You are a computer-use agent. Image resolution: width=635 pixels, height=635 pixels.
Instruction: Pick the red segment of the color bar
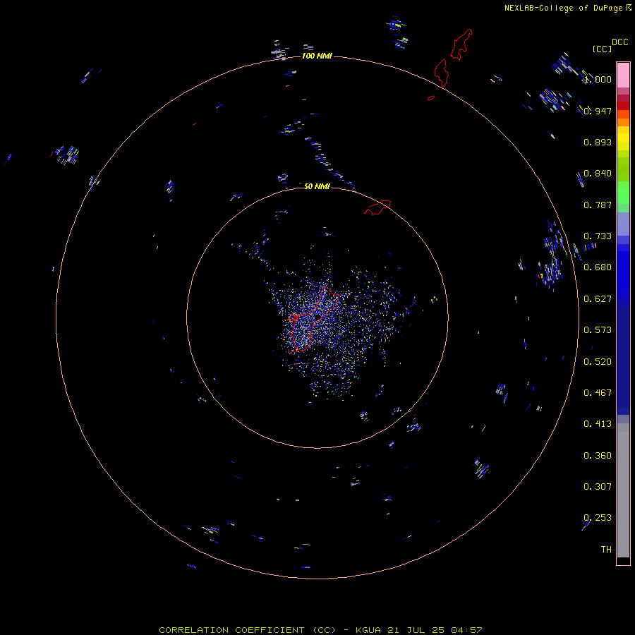[623, 105]
